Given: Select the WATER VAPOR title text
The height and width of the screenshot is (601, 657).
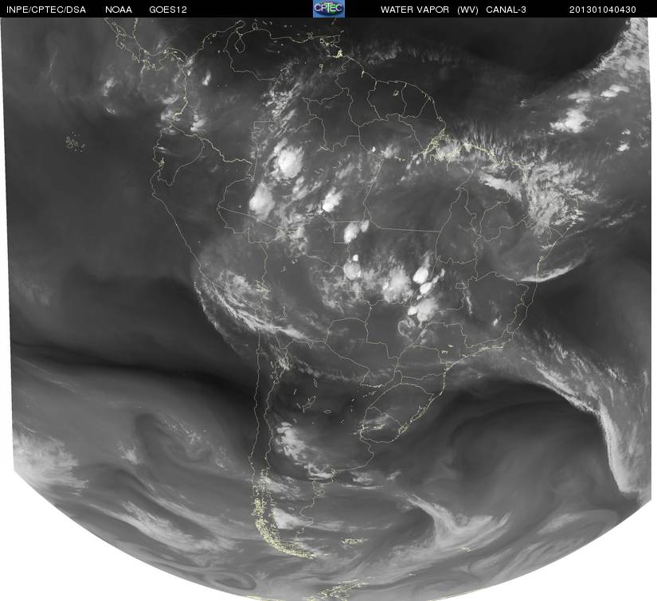Looking at the screenshot, I should pyautogui.click(x=415, y=10).
